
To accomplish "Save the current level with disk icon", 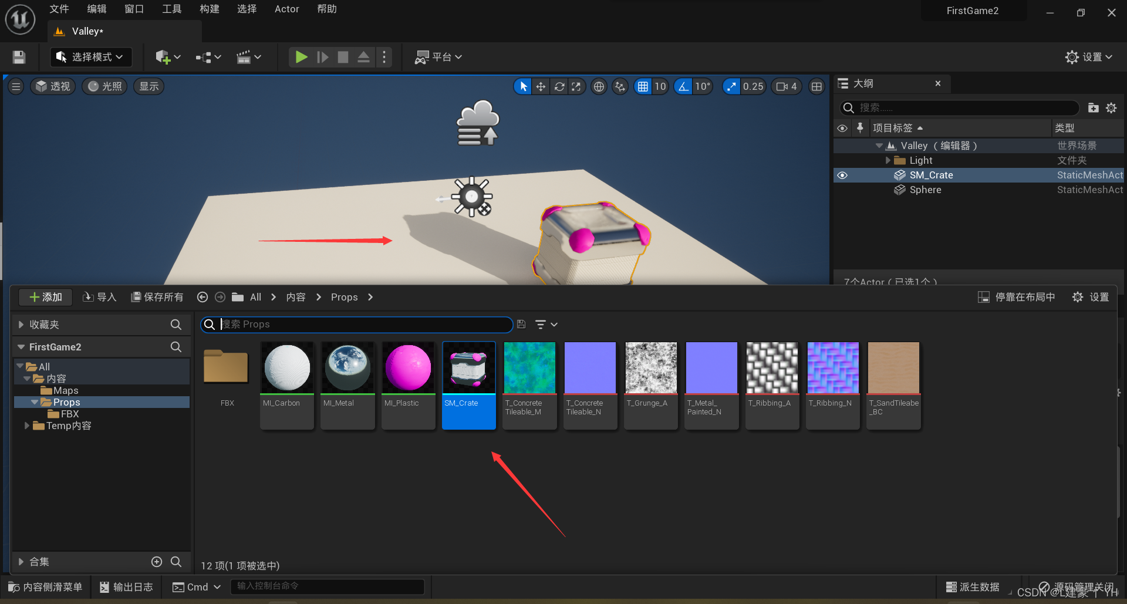I will 19,57.
